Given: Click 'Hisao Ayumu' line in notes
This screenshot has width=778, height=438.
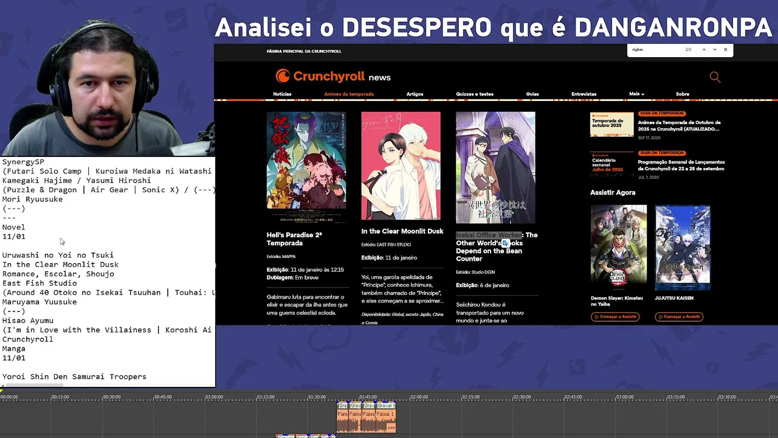Looking at the screenshot, I should pos(28,321).
